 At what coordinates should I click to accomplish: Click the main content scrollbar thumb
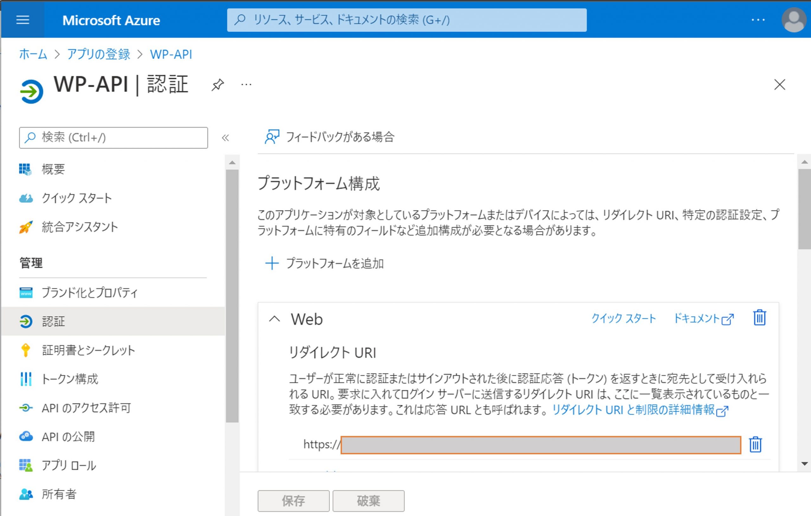[x=805, y=209]
